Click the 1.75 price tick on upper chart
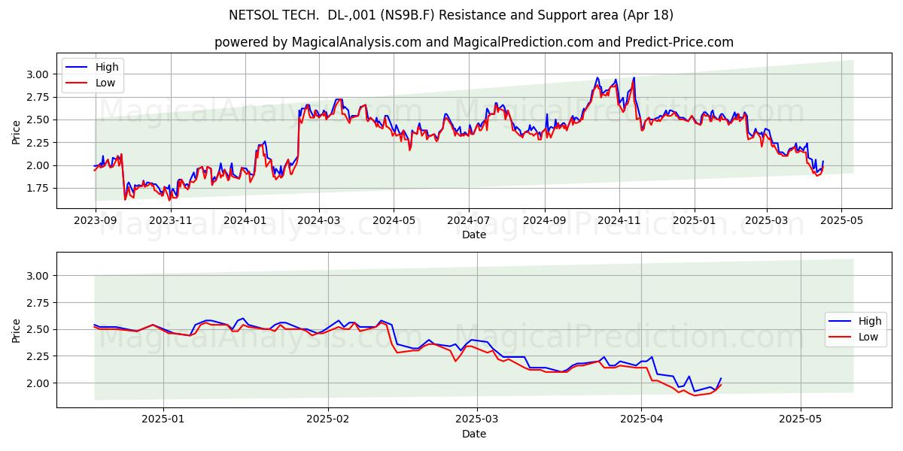 (x=39, y=188)
